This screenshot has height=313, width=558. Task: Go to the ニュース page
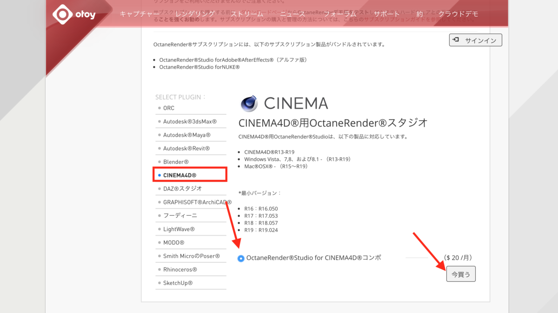292,14
